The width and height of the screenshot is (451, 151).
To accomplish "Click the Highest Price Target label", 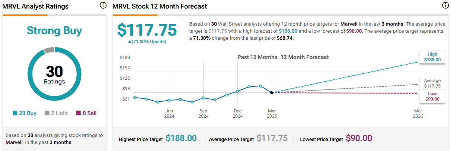I will coord(141,139).
